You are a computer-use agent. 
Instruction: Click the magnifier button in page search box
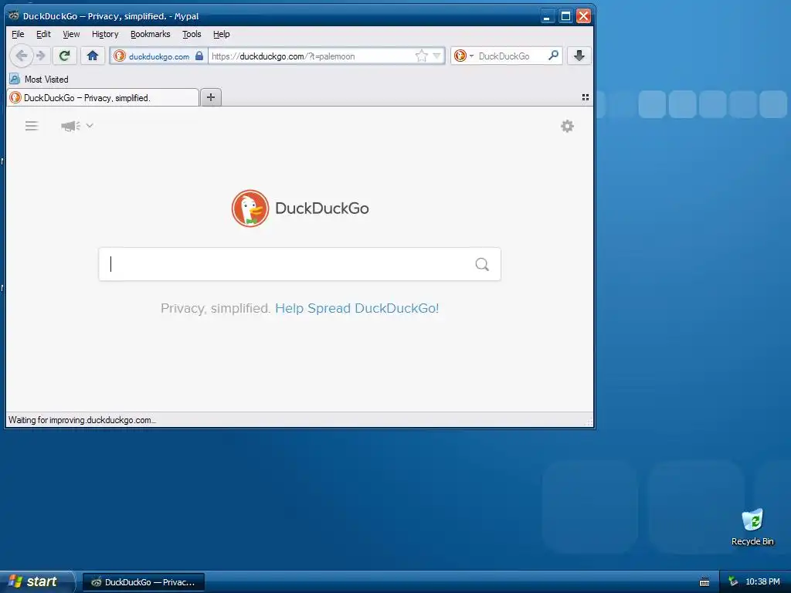(482, 264)
